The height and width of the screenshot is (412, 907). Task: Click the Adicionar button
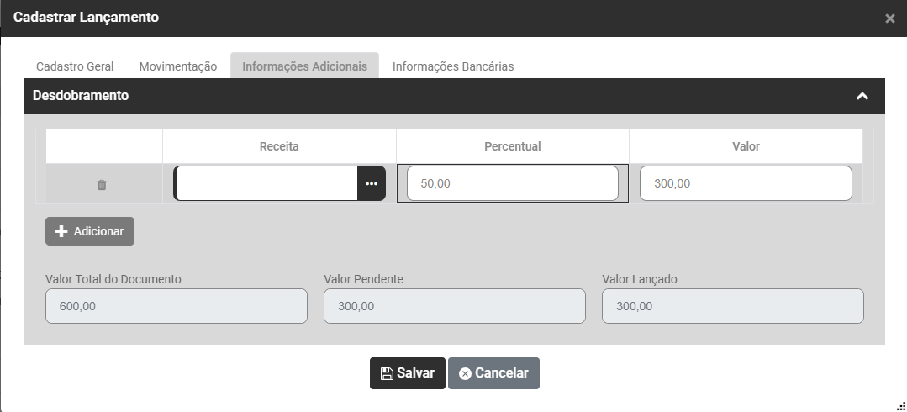pos(90,231)
